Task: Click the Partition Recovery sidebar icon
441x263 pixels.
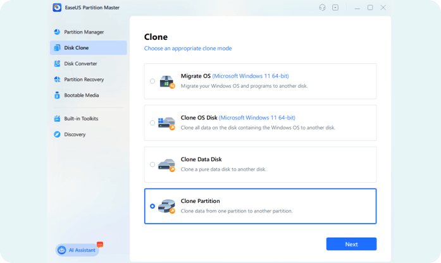Action: 57,80
